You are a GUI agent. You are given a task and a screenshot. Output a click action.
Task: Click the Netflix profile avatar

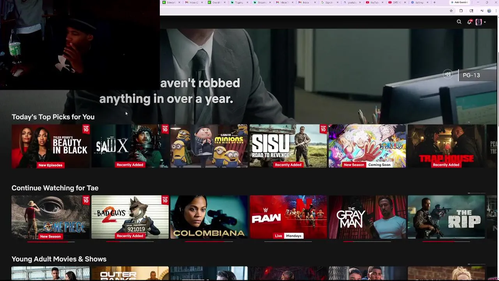pyautogui.click(x=479, y=22)
